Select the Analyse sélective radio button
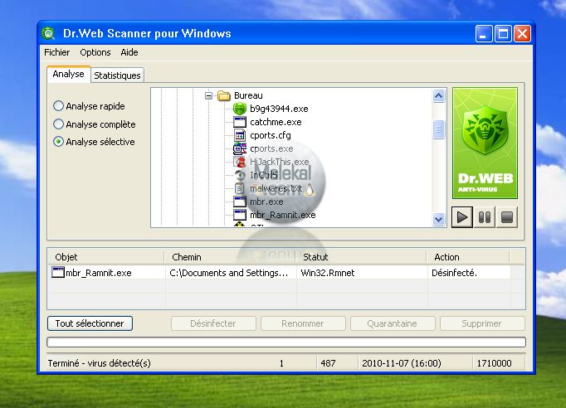The image size is (566, 408). pyautogui.click(x=58, y=142)
